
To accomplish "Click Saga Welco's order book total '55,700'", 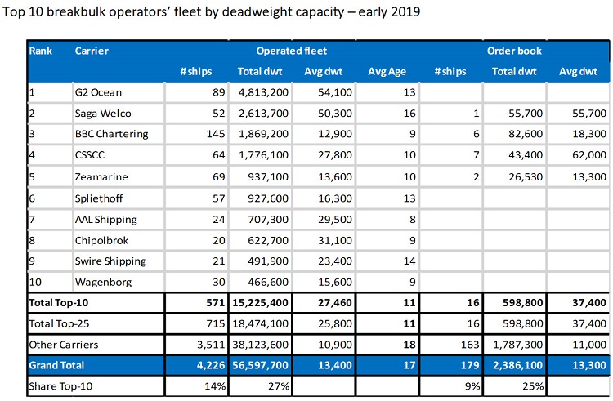I will (x=526, y=114).
